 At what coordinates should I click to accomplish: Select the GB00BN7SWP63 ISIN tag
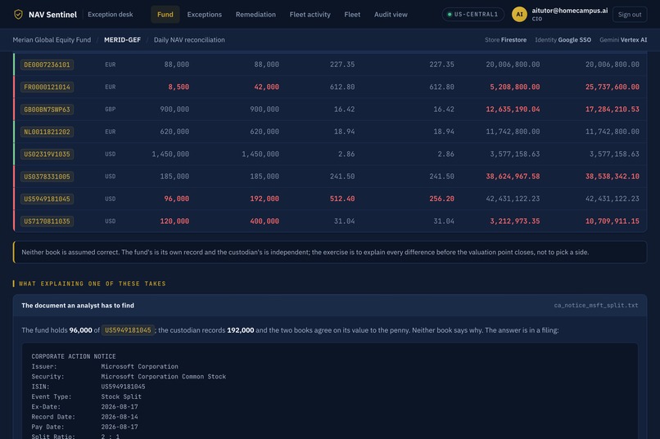point(47,110)
